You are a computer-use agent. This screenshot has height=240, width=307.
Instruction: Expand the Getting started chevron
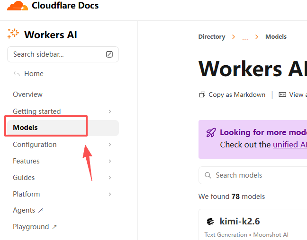point(110,111)
